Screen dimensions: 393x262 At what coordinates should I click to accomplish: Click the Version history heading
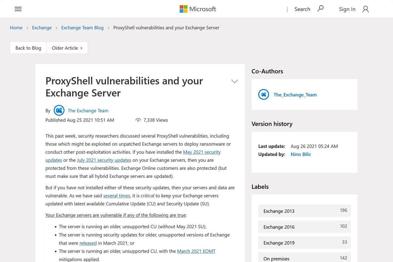tap(272, 124)
